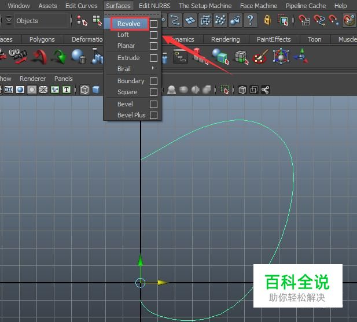Tear off Surfaces menu via dashed line
The height and width of the screenshot is (322, 357).
tap(132, 14)
